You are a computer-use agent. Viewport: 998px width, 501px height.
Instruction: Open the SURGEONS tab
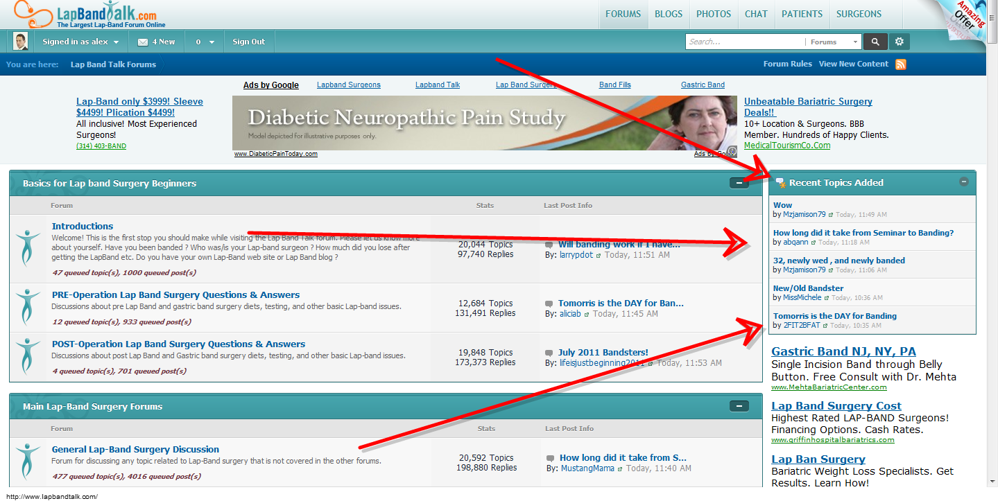859,14
